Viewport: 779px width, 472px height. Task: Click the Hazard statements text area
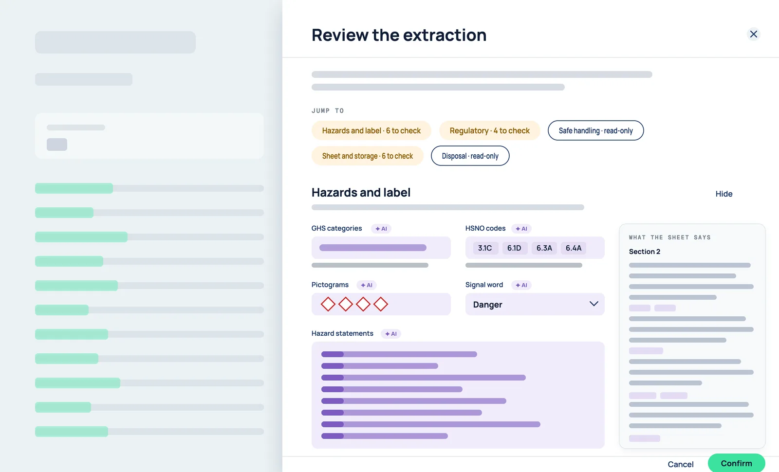click(458, 395)
